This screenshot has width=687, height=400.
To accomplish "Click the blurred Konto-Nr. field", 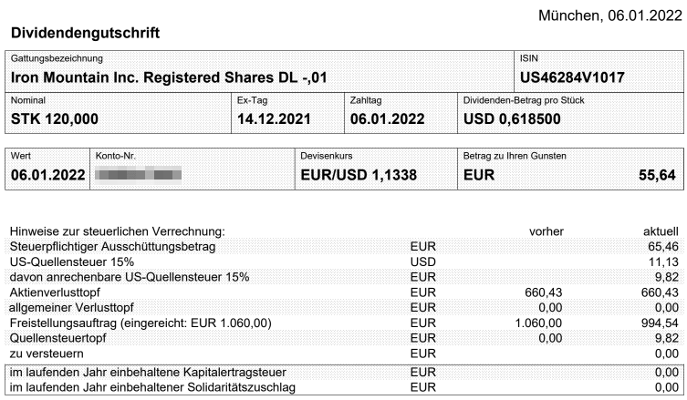I will pos(139,175).
